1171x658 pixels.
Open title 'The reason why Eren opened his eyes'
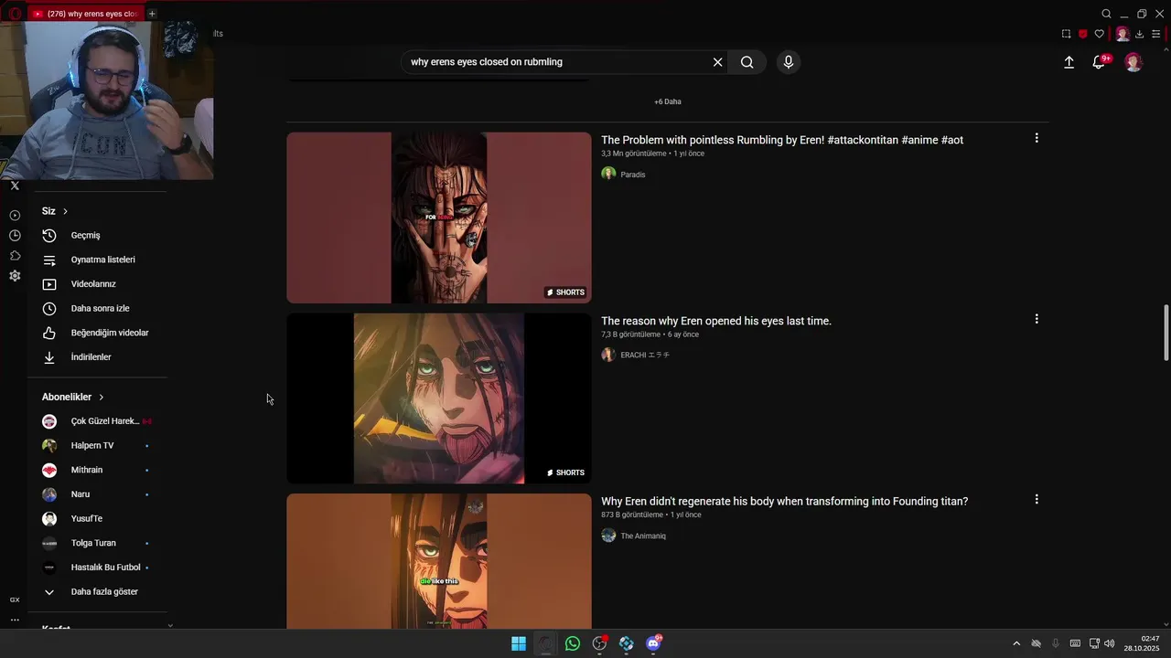coord(716,321)
